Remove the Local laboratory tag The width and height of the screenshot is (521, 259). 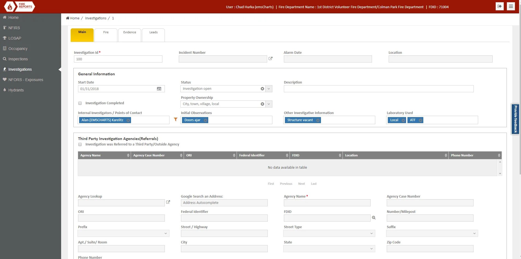[403, 120]
